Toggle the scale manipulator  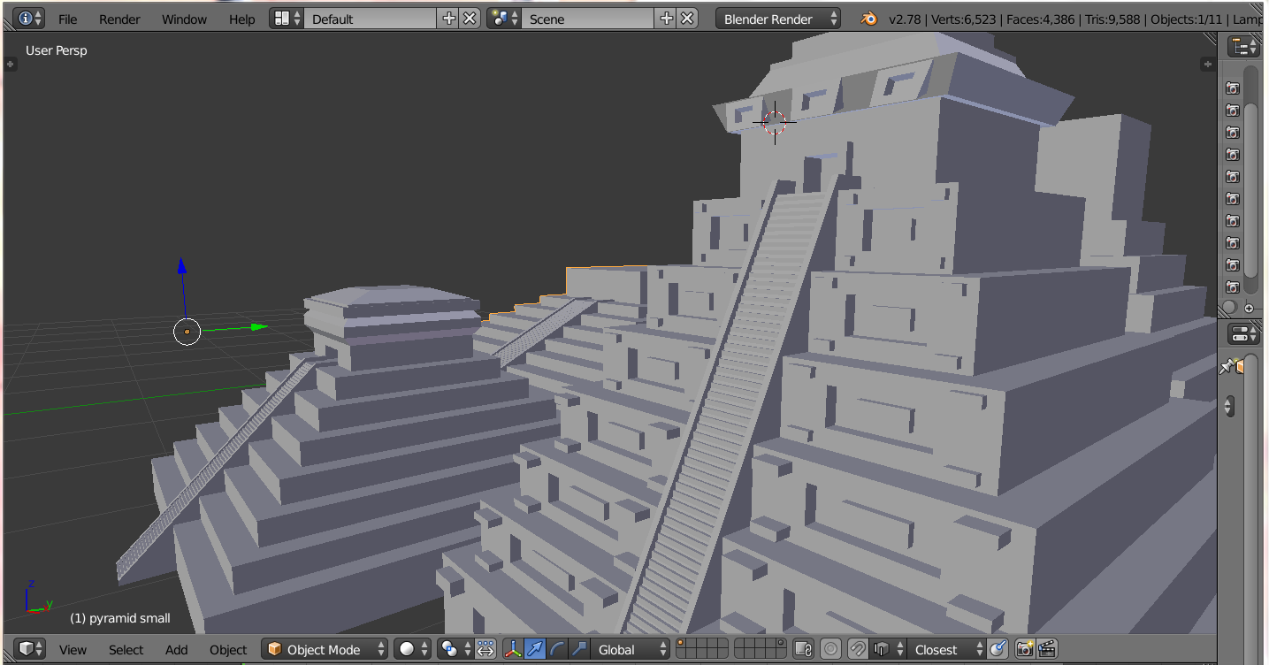pyautogui.click(x=578, y=649)
